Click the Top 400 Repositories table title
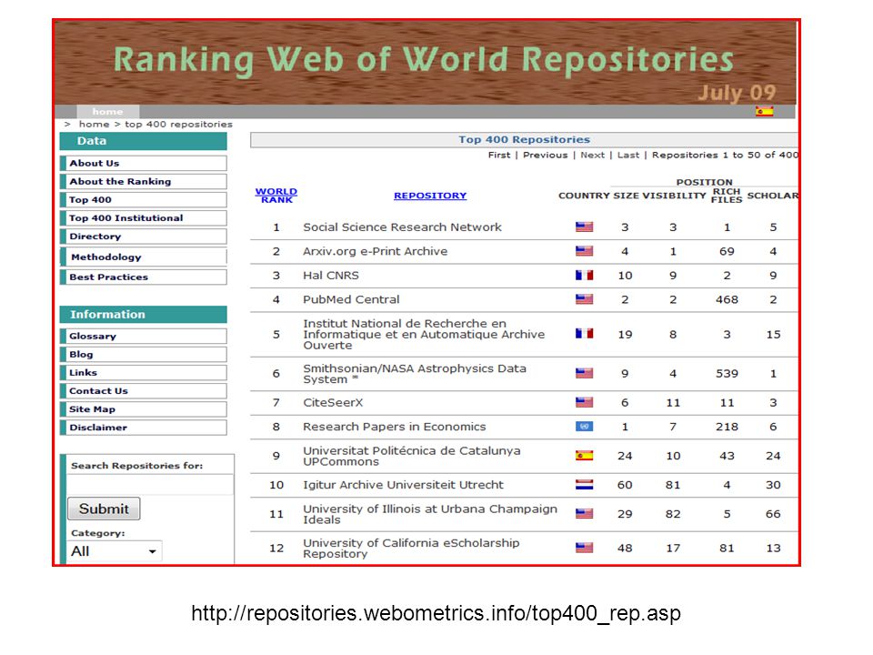Image resolution: width=873 pixels, height=655 pixels. pyautogui.click(x=524, y=140)
